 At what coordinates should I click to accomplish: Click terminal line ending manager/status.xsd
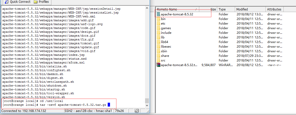pyautogui.click(x=45, y=59)
